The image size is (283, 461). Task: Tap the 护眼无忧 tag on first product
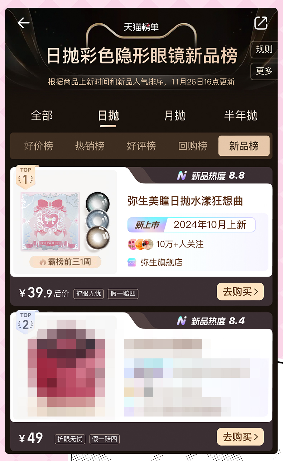[88, 293]
